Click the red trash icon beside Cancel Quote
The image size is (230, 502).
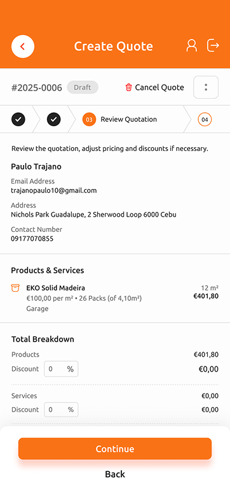click(128, 87)
